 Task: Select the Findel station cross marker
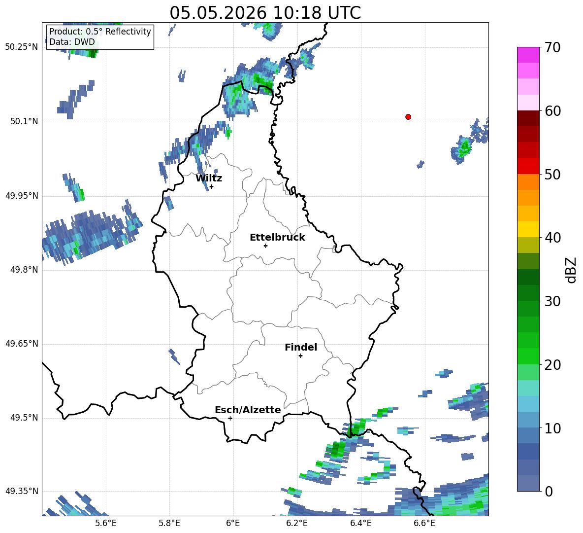[x=300, y=356]
